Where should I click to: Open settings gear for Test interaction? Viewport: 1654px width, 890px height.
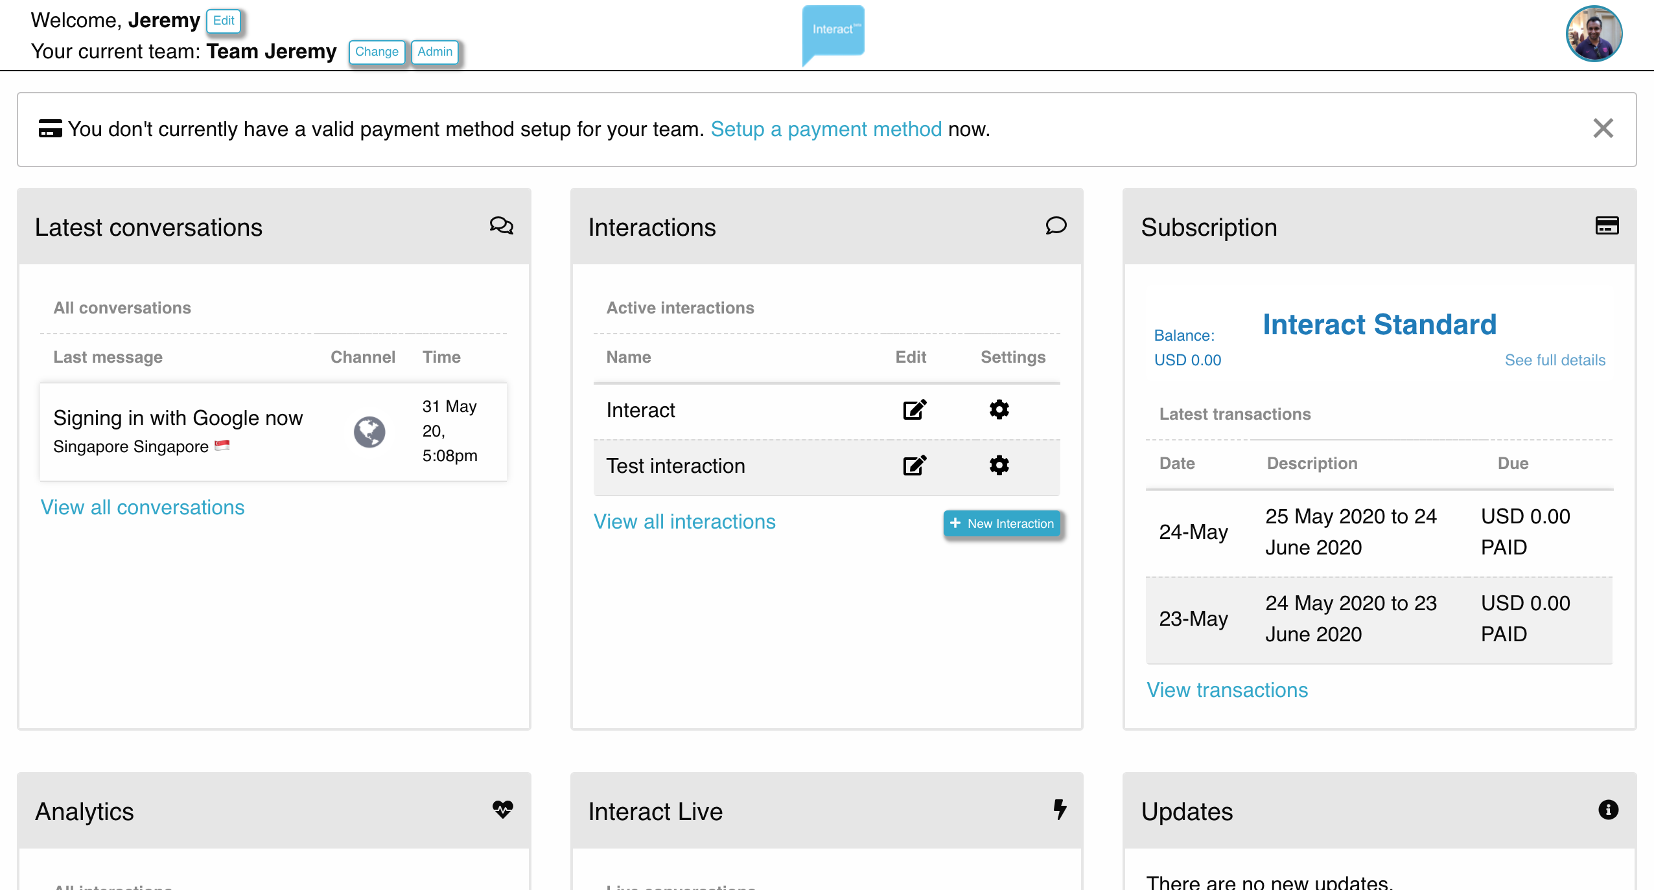[x=999, y=465]
